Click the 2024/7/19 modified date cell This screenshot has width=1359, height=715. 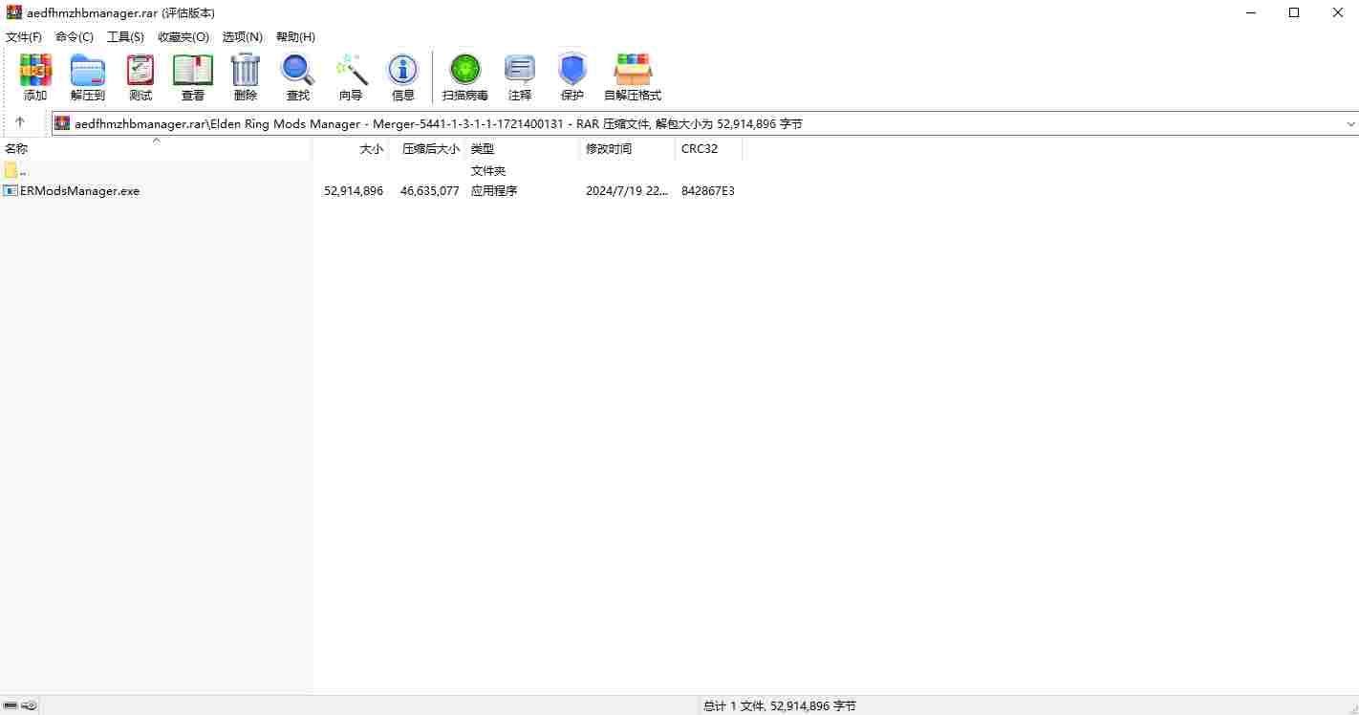pos(627,190)
